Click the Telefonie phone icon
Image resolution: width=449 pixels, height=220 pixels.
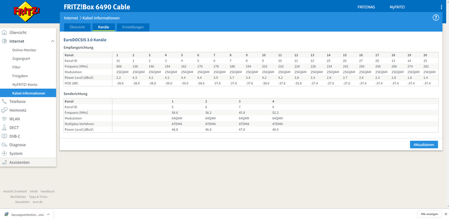pyautogui.click(x=4, y=101)
